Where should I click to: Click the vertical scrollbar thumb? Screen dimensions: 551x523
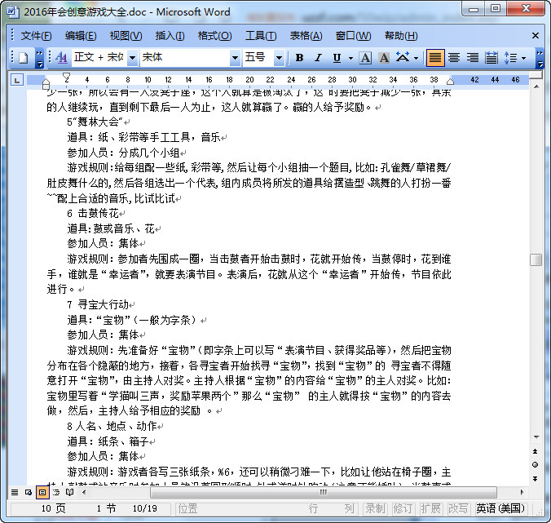pyautogui.click(x=536, y=260)
